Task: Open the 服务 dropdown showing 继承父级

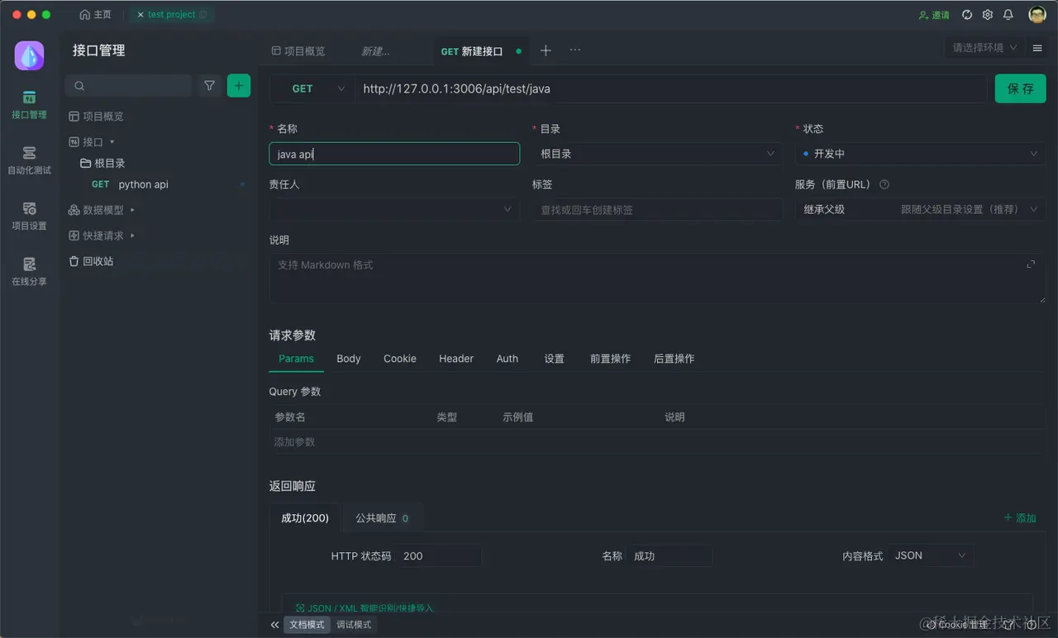Action: (920, 209)
